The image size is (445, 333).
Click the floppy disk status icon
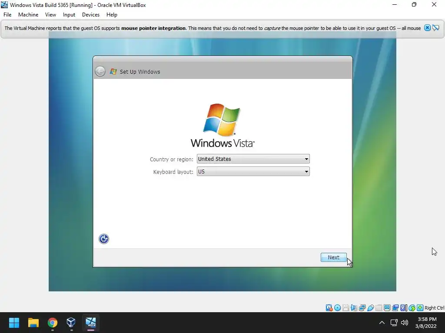pyautogui.click(x=345, y=308)
